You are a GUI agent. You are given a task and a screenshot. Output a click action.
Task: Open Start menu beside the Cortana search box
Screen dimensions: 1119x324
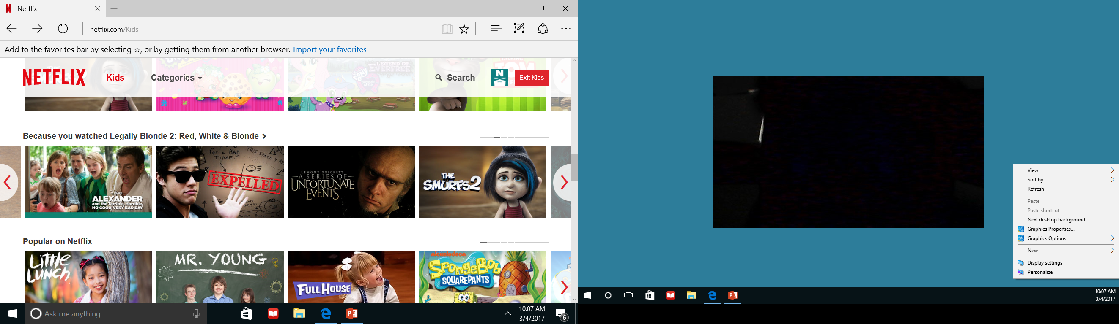[x=13, y=313]
